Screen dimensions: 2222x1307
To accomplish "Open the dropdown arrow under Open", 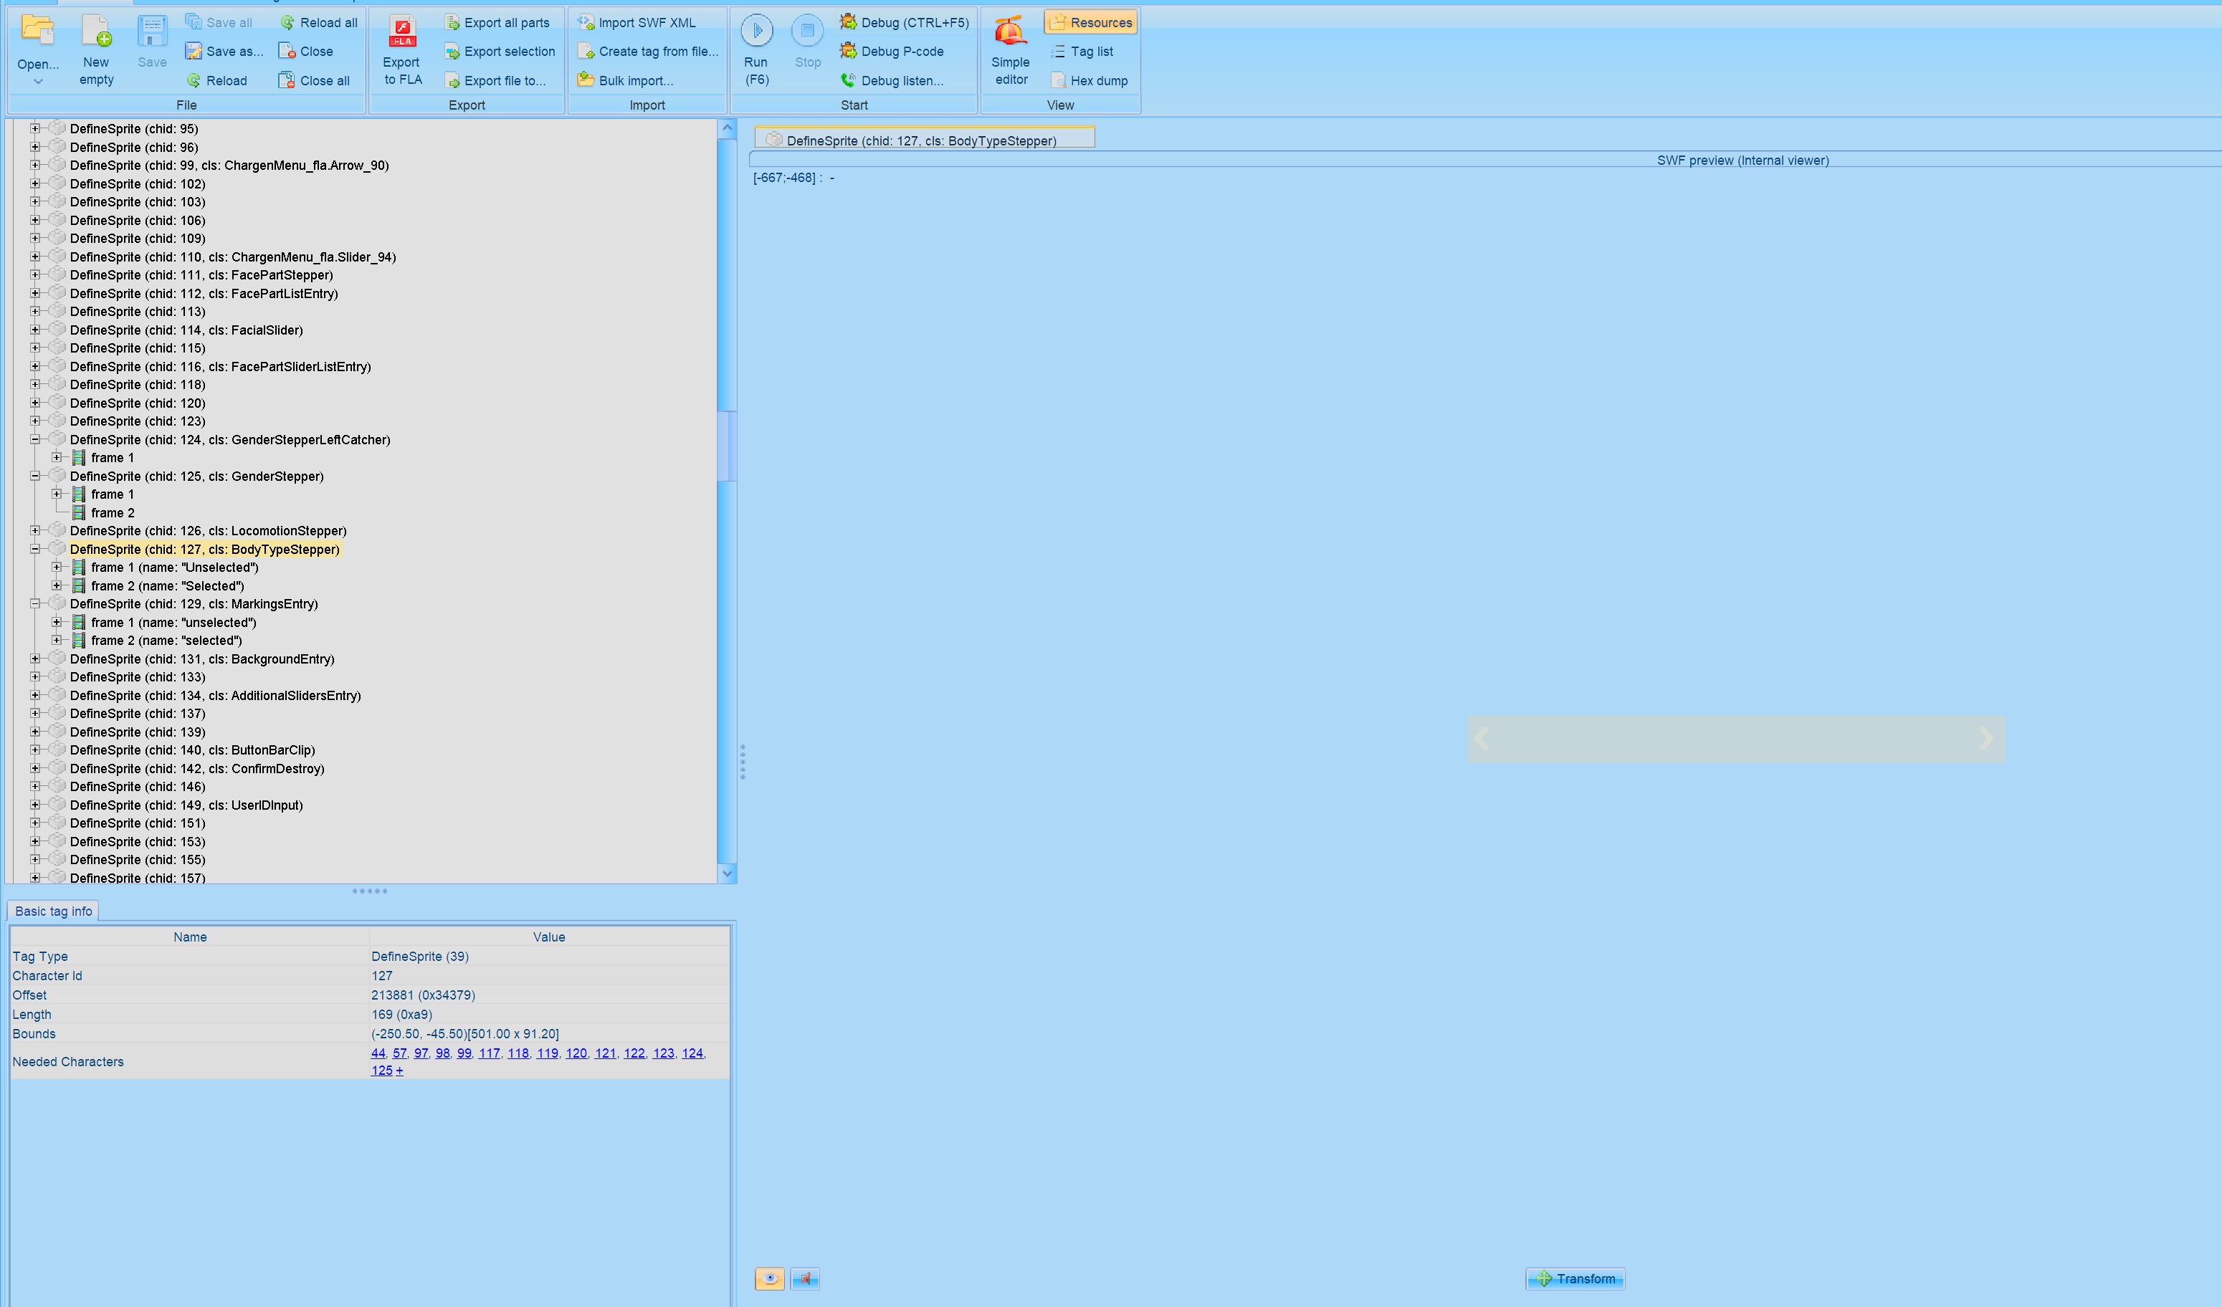I will click(38, 82).
